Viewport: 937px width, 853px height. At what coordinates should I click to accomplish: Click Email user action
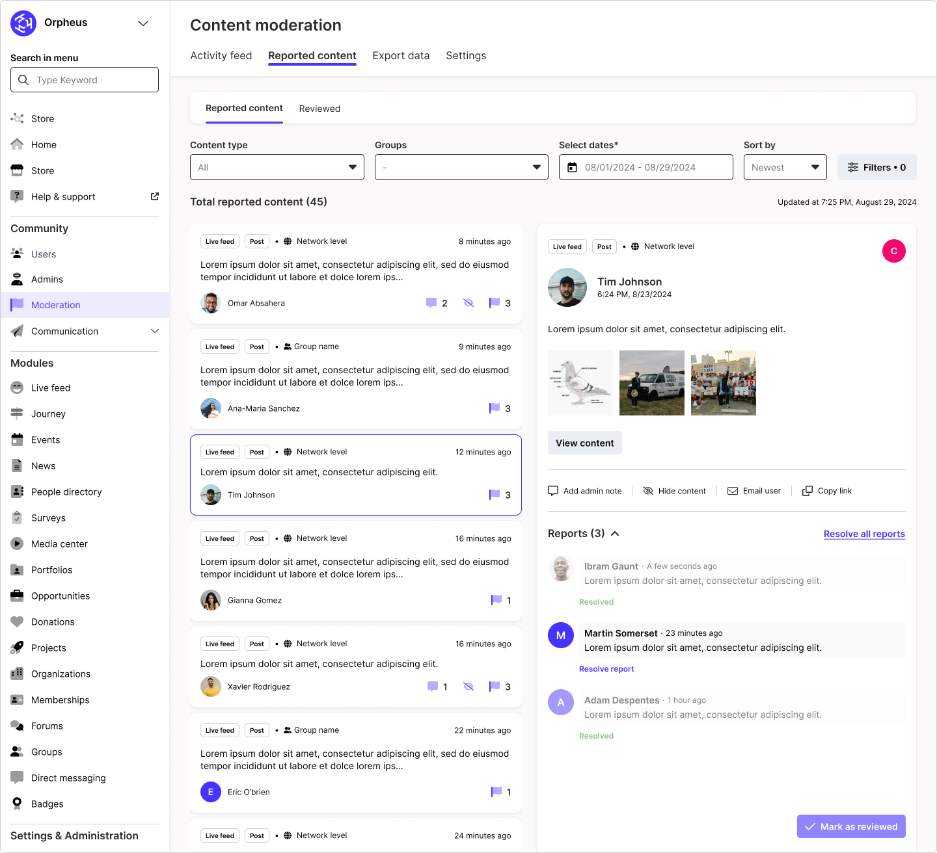pos(754,491)
